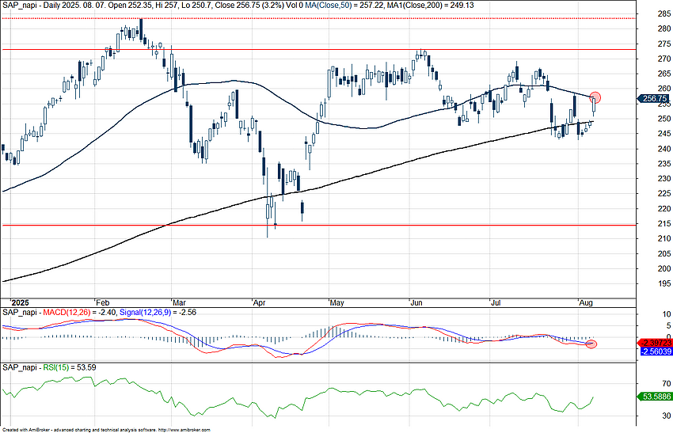Click the 250 price axis value
673x433 pixels.
[x=664, y=119]
